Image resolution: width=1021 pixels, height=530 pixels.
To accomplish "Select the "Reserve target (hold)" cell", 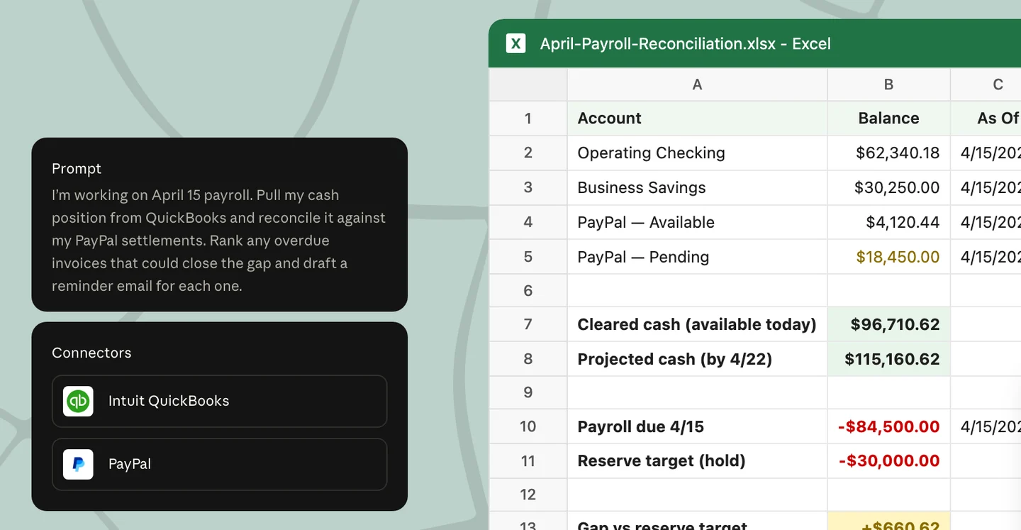I will (x=697, y=460).
